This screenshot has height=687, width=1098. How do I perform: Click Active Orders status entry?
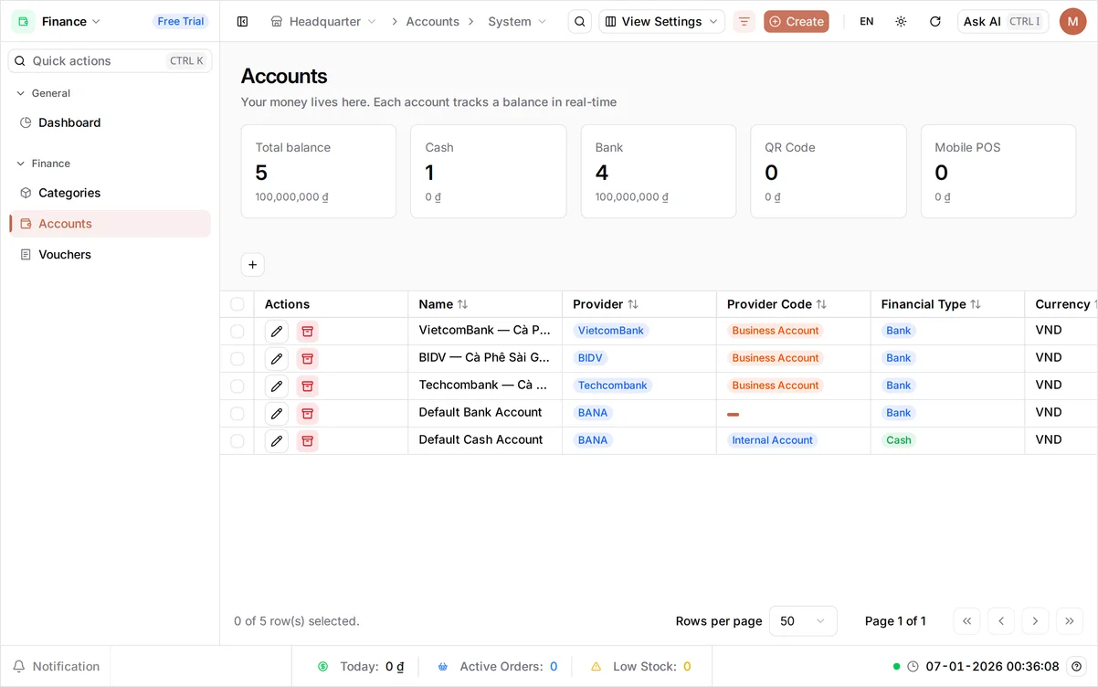click(498, 667)
